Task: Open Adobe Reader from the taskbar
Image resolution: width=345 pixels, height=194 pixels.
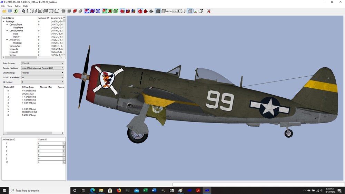Action: (x=198, y=190)
